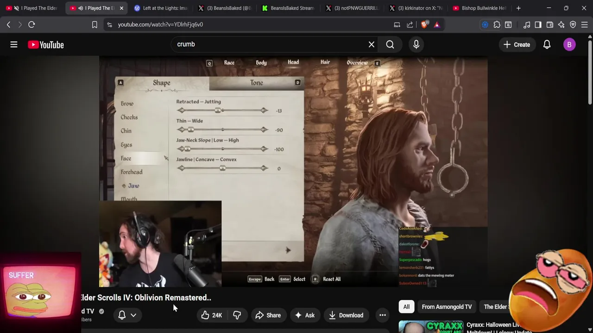This screenshot has height=333, width=593.
Task: Open the browser main menu
Action: point(585,25)
